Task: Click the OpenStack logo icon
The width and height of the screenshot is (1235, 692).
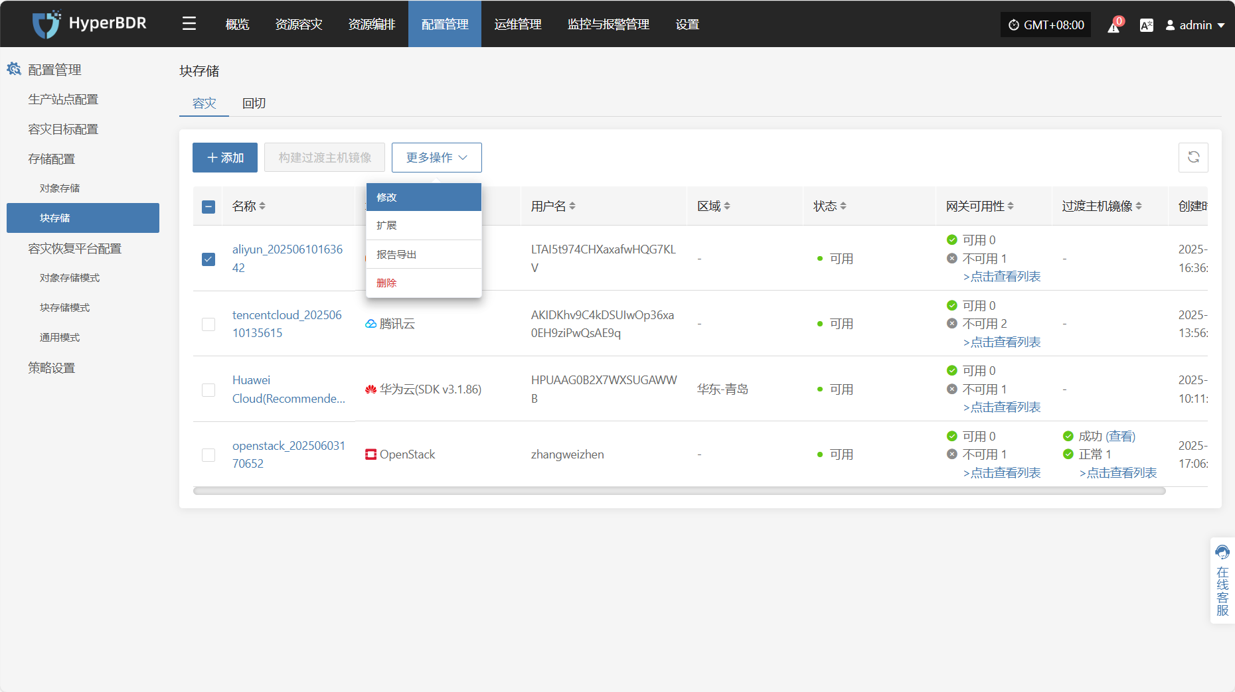Action: point(371,454)
